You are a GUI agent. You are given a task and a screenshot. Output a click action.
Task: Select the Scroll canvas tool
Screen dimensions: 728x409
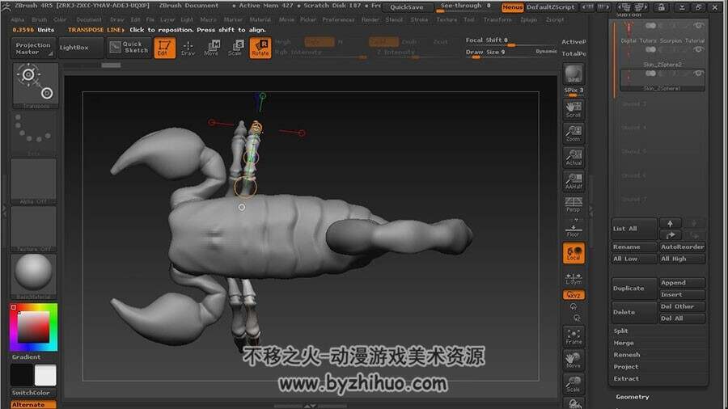(x=574, y=109)
